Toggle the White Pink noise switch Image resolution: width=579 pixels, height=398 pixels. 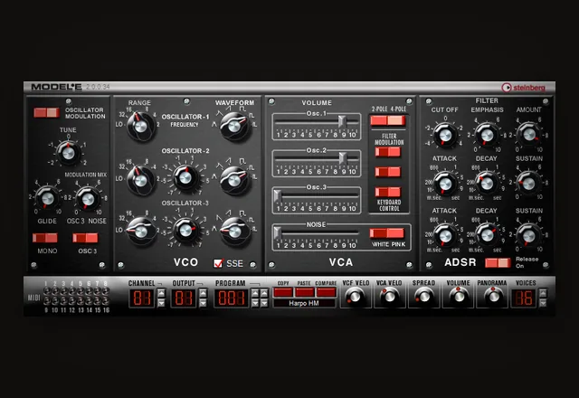(387, 233)
